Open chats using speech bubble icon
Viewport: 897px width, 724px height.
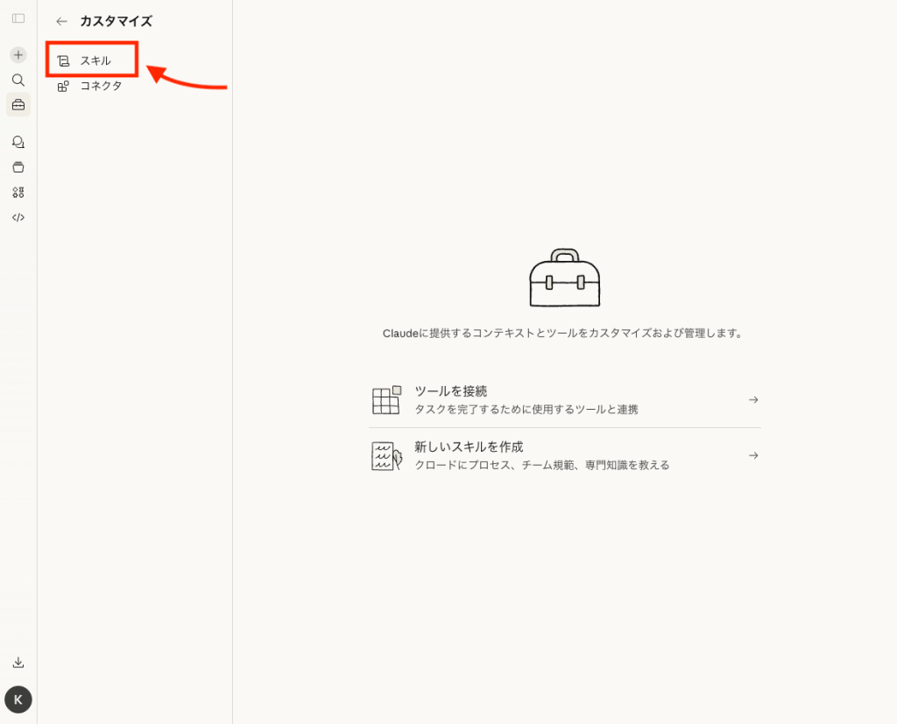click(x=18, y=142)
